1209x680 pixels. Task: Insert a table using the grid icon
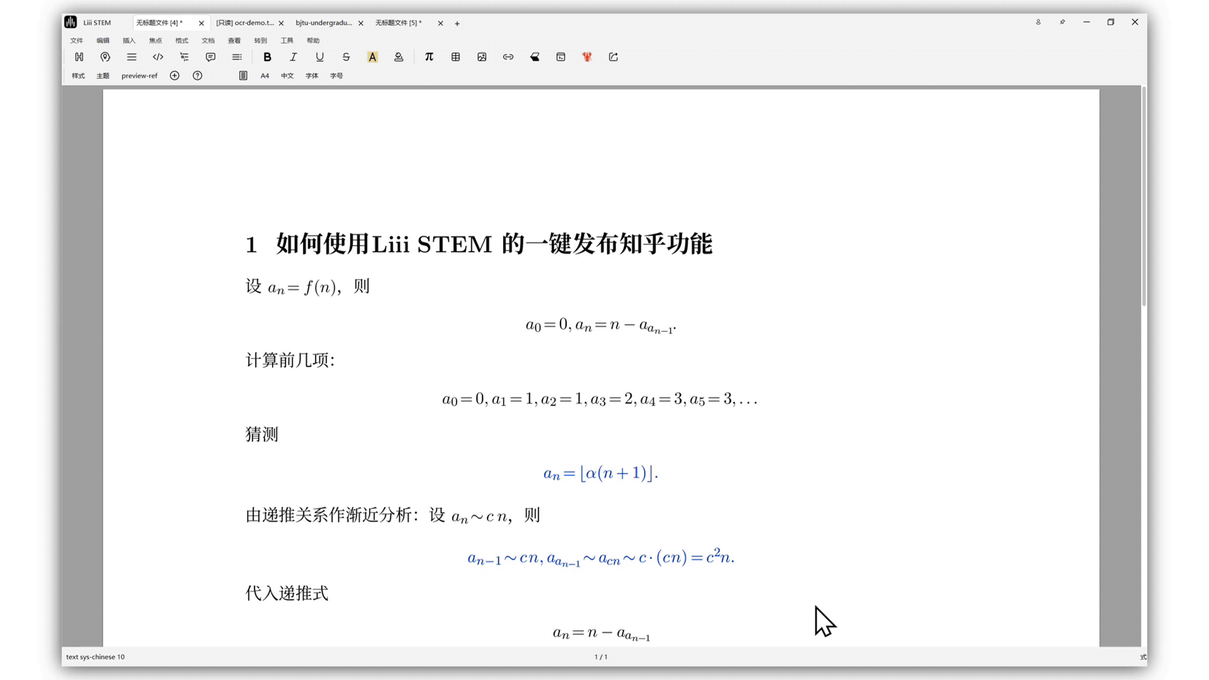pyautogui.click(x=455, y=57)
